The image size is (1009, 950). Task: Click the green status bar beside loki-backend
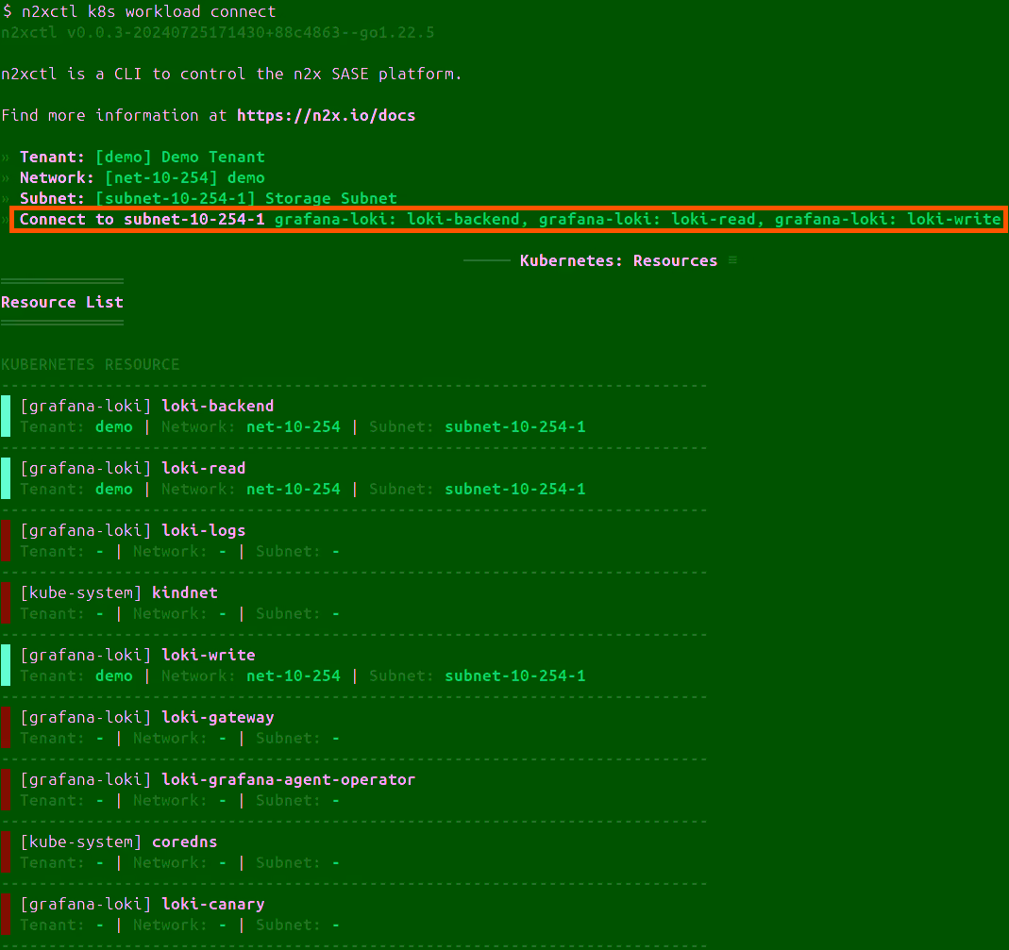5,415
